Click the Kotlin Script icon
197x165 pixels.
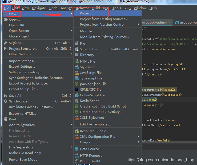77,101
